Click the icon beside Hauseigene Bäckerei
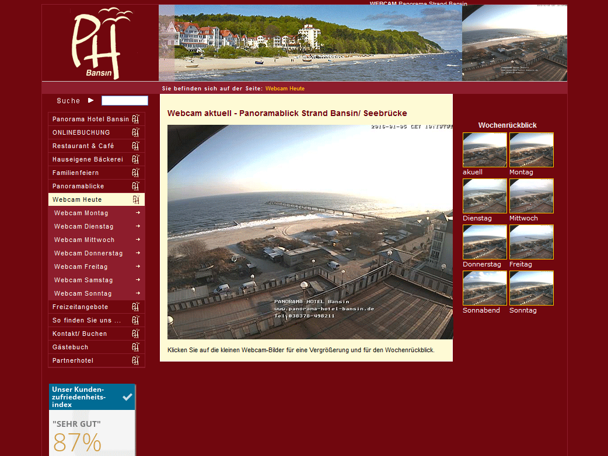608x456 pixels. (x=135, y=159)
